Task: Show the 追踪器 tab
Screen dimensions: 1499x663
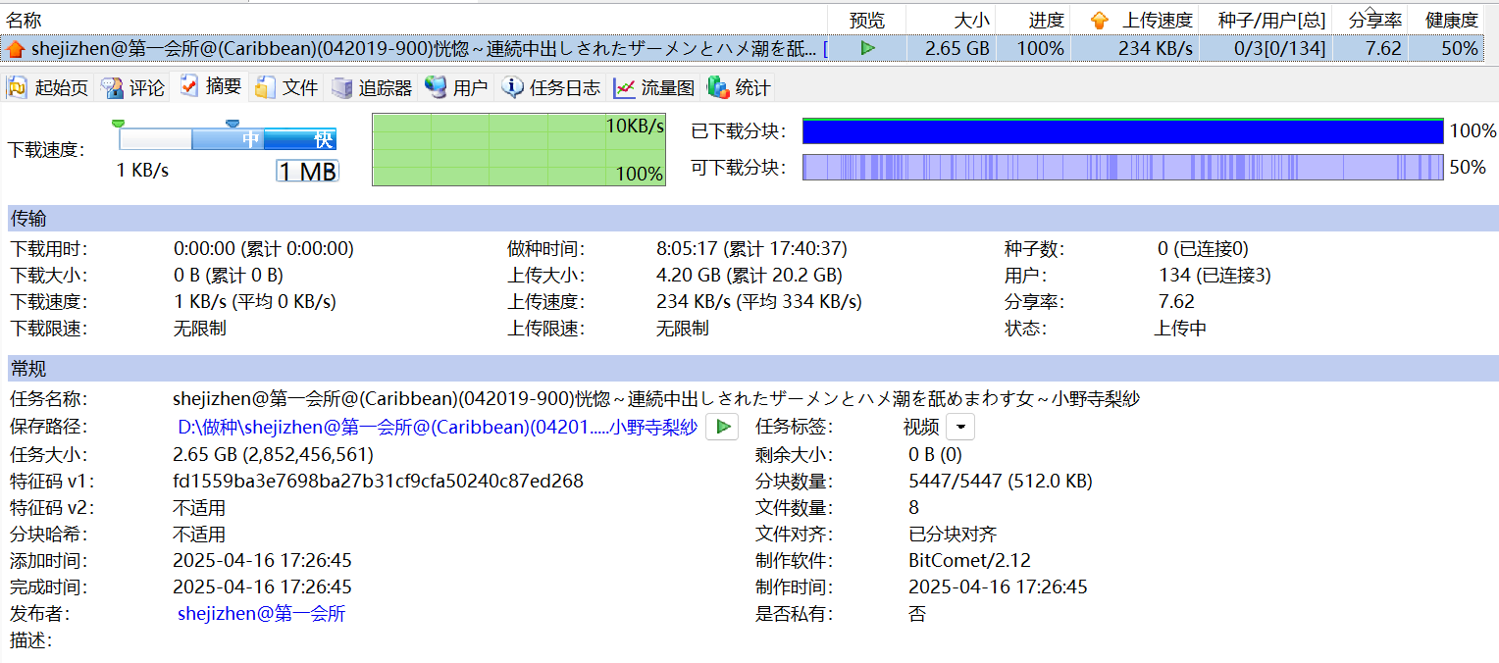Action: (372, 87)
